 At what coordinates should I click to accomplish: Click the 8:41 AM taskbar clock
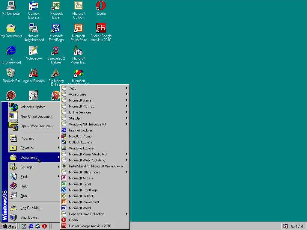[x=297, y=226]
